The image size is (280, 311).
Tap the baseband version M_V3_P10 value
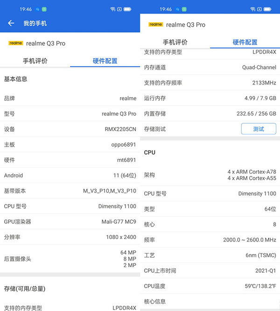pos(109,191)
